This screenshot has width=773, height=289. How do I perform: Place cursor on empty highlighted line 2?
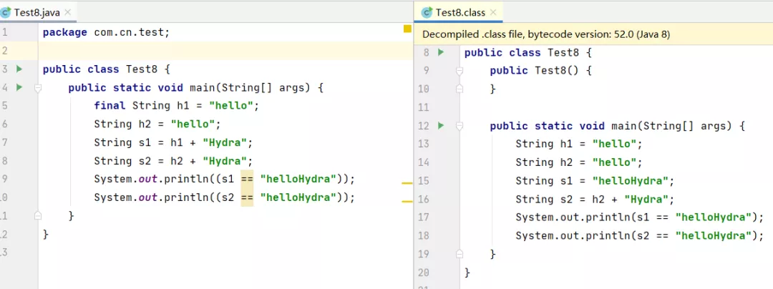225,51
